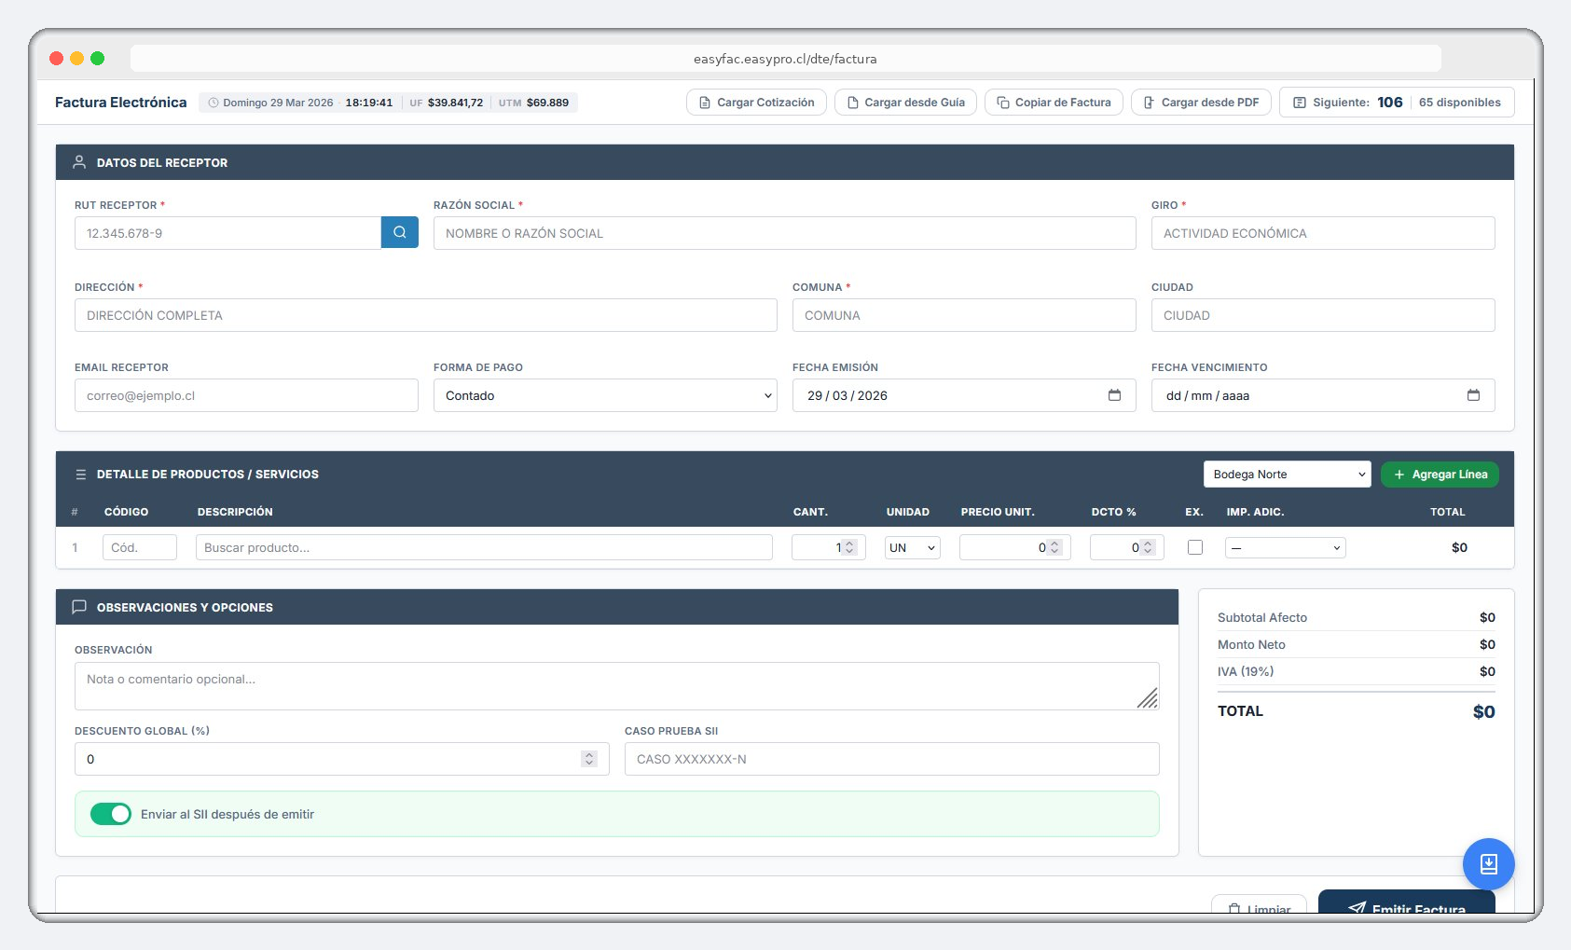
Task: Click the Caso Prueba SII input field
Action: pos(890,759)
